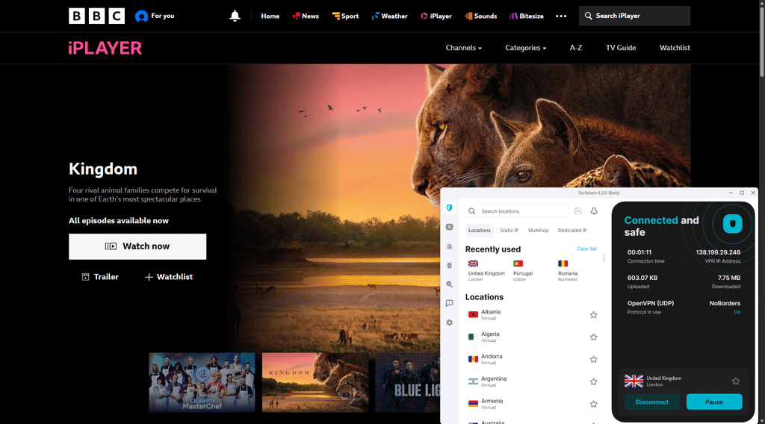
Task: Click Surfshark locations list scrollbar
Action: coord(604,258)
